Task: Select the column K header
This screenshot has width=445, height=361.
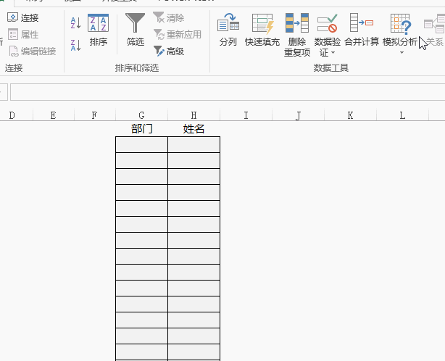Action: (350, 115)
